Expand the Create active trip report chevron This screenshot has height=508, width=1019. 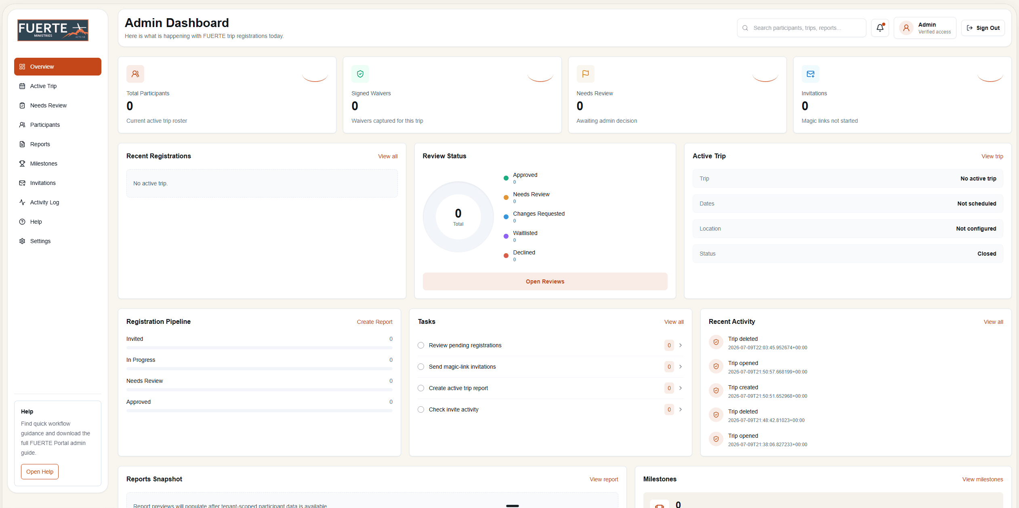681,388
